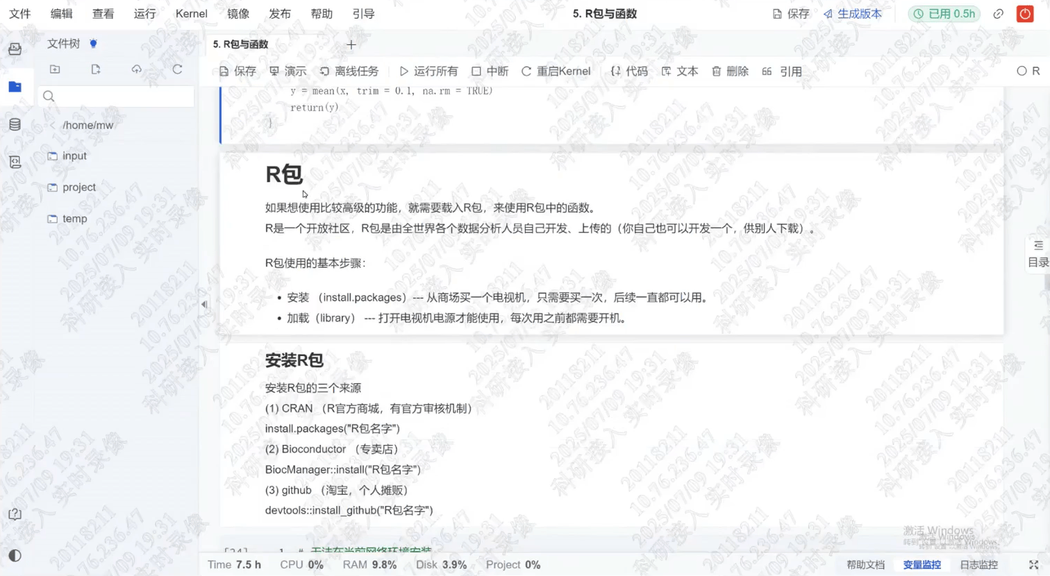Refresh the file tree list
1050x576 pixels.
(x=177, y=69)
